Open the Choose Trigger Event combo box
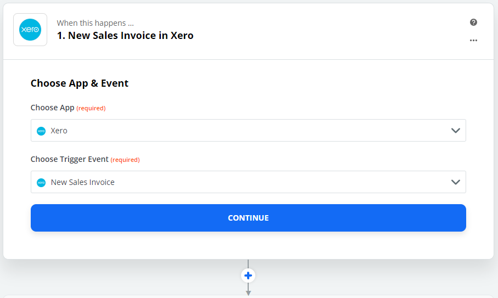Screen dimensions: 498x298 (x=248, y=182)
